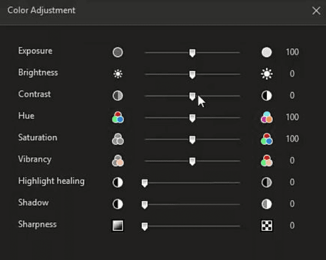Click the Hue value field showing 100
This screenshot has width=326, height=260.
click(292, 117)
